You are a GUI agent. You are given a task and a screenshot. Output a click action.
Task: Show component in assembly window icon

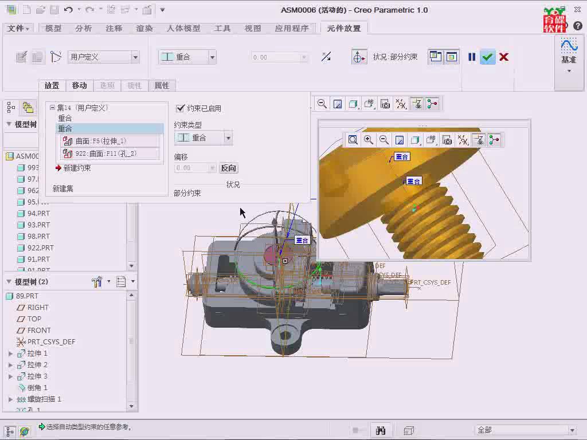click(452, 57)
